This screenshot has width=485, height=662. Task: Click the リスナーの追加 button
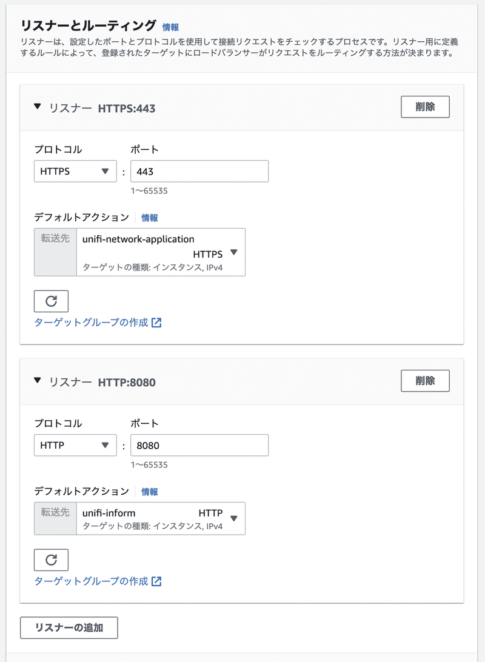(x=69, y=628)
